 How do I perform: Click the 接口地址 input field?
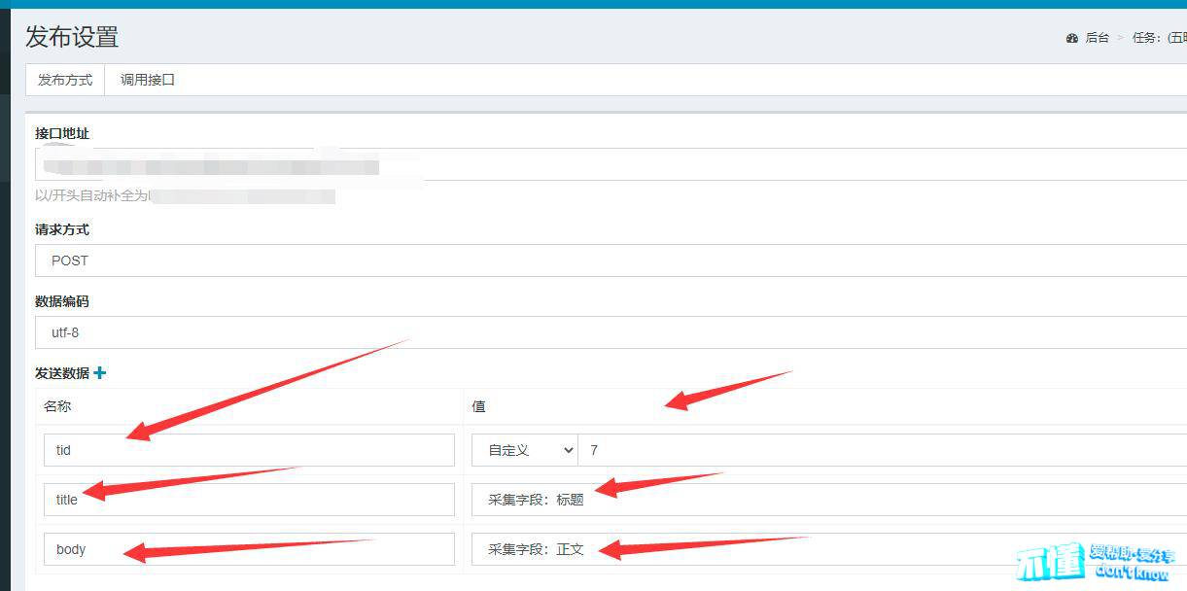pyautogui.click(x=611, y=164)
